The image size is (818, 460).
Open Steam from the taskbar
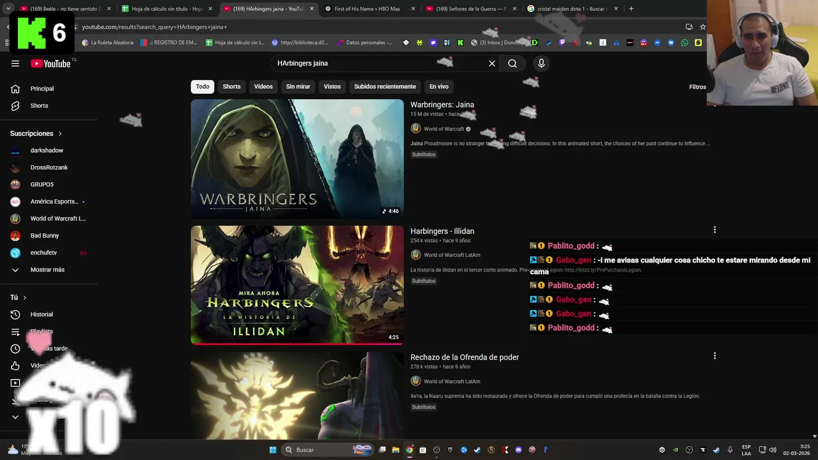coord(477,450)
